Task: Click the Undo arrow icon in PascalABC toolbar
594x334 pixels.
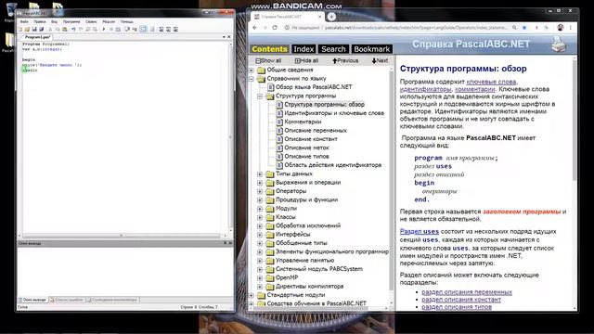Action: click(x=73, y=29)
